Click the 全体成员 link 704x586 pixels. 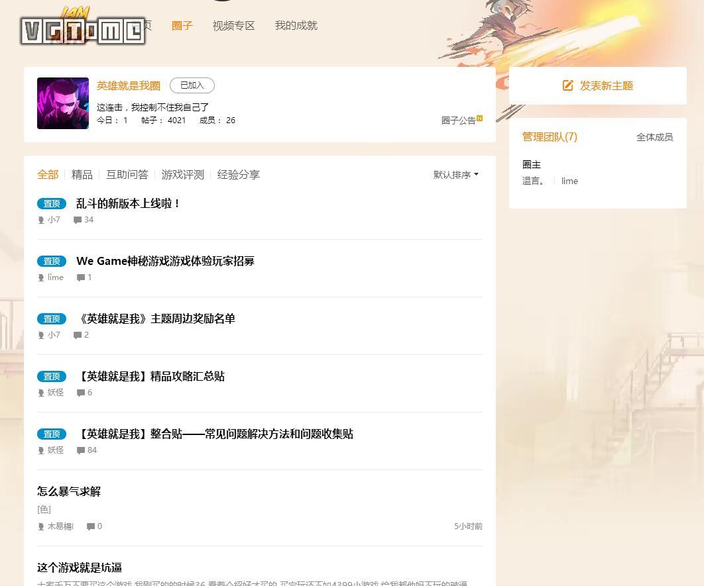[x=654, y=137]
